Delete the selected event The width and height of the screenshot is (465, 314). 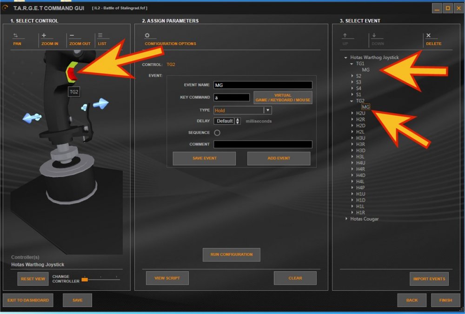pyautogui.click(x=433, y=39)
